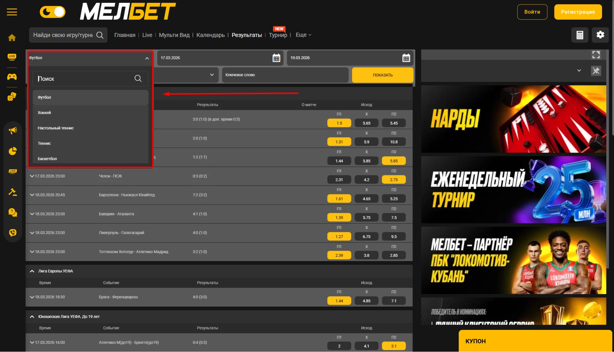Collapse the Футбол sport dropdown

click(147, 58)
